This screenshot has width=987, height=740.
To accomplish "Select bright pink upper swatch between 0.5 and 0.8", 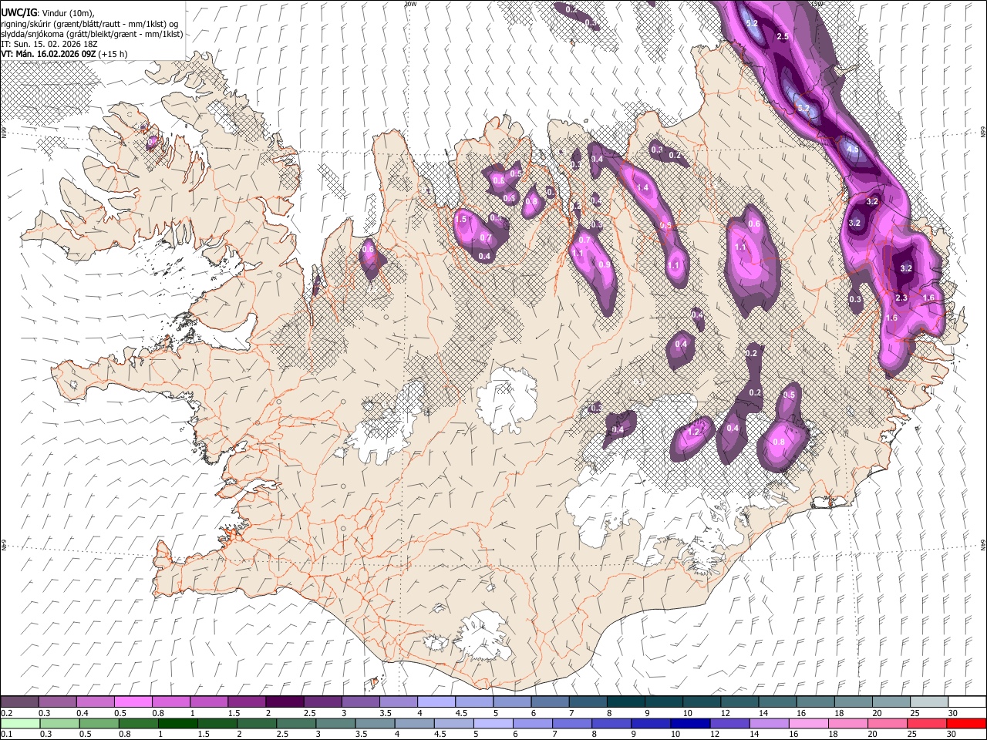I will 133,702.
